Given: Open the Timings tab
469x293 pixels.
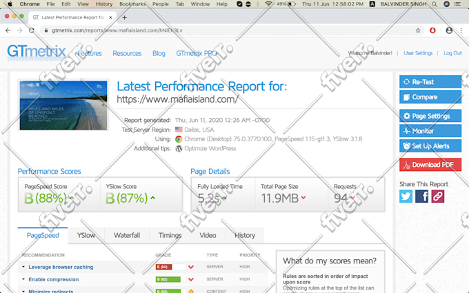Looking at the screenshot, I should click(170, 235).
